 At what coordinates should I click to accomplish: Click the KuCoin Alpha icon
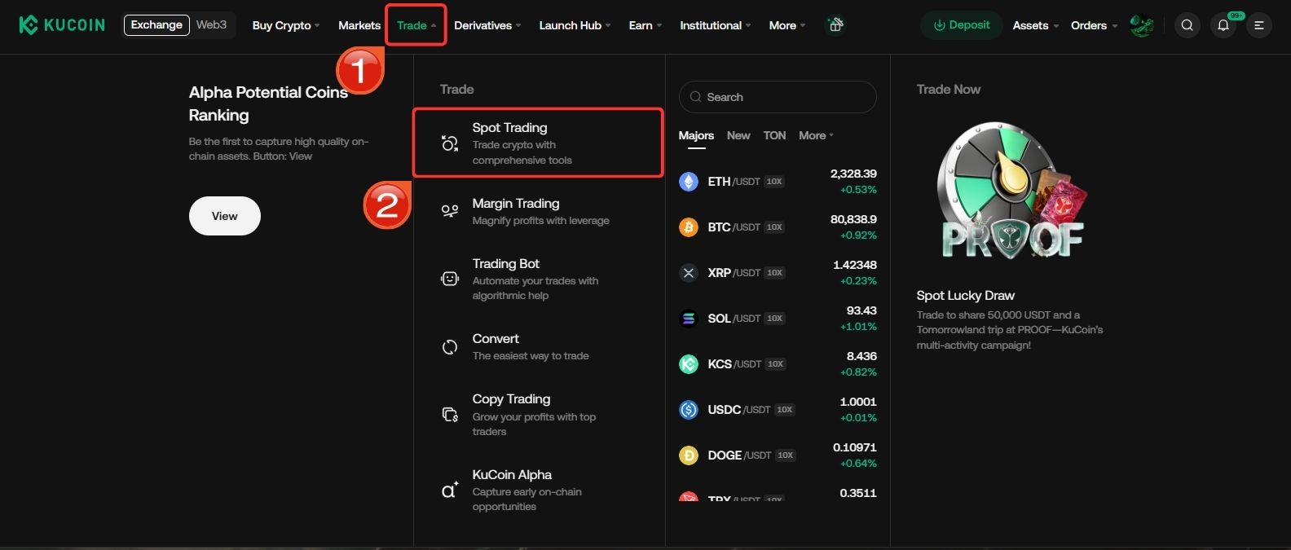coord(449,490)
